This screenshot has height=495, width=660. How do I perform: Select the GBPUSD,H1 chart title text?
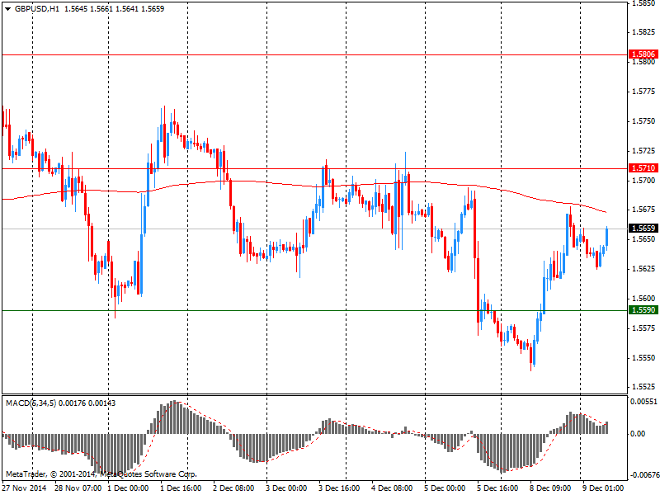37,9
